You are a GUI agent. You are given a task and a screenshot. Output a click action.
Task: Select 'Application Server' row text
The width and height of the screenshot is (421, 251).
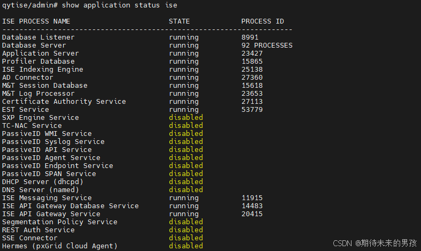(x=41, y=54)
